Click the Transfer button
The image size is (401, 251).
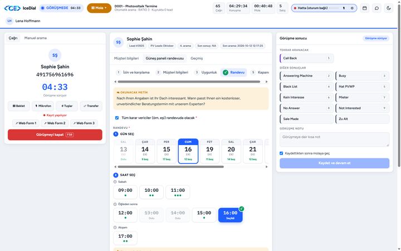pos(91,106)
